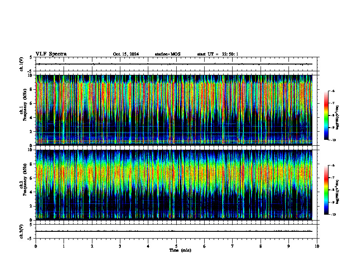357x276 pixels.
Task: Click the "ch.3(V)" waveform axis label
Action: (22, 231)
